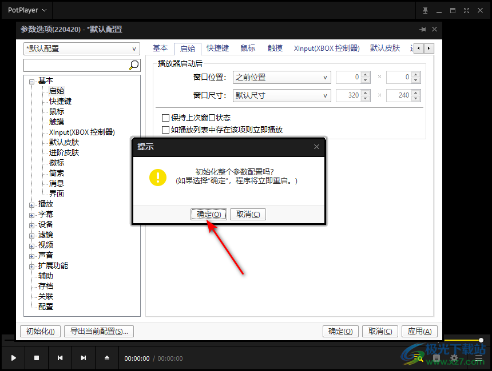Decrease window height 240 value
492x371 pixels.
416,98
